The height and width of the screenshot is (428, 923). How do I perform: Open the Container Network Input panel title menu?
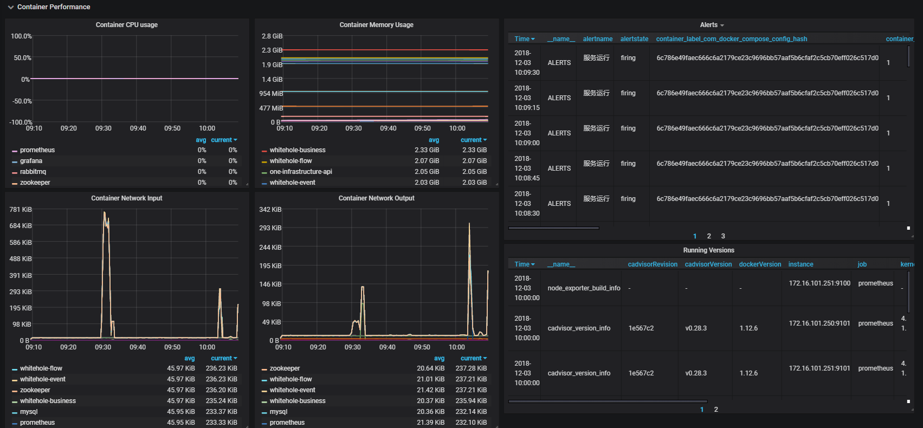[127, 198]
